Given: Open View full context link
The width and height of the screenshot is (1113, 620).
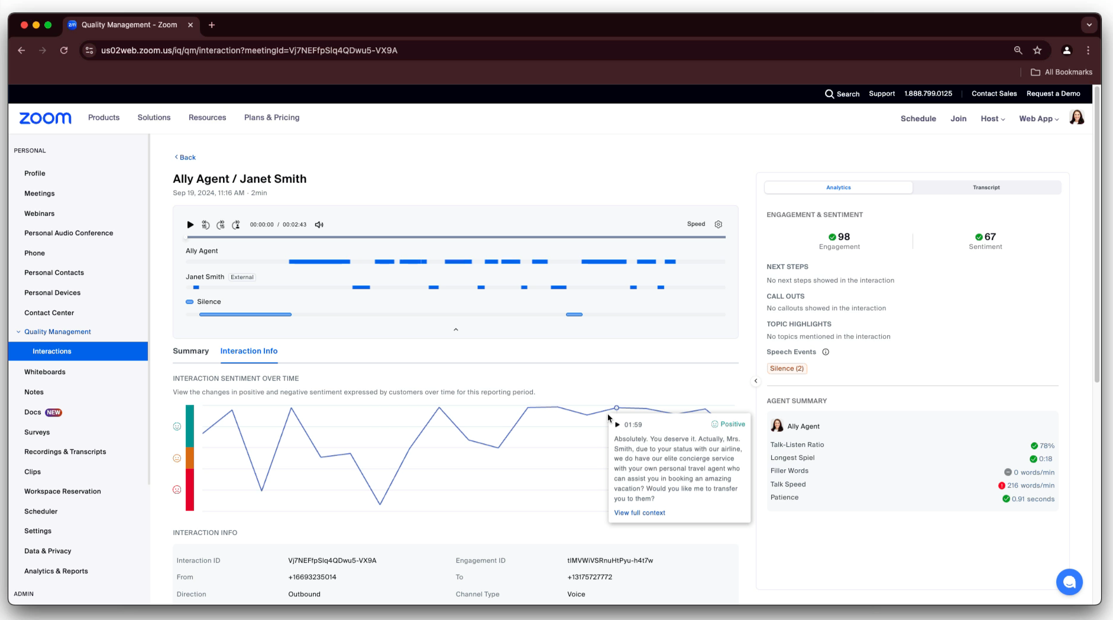Looking at the screenshot, I should tap(639, 513).
